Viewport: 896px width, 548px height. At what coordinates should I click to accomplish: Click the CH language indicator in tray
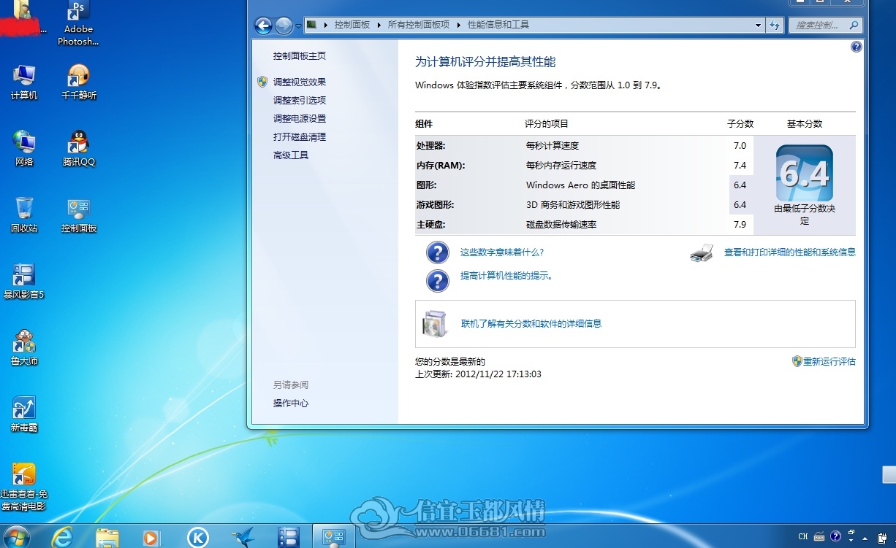click(803, 537)
